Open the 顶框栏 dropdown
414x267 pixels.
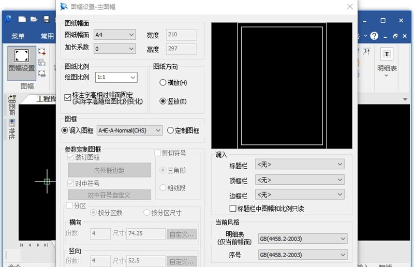click(300, 180)
